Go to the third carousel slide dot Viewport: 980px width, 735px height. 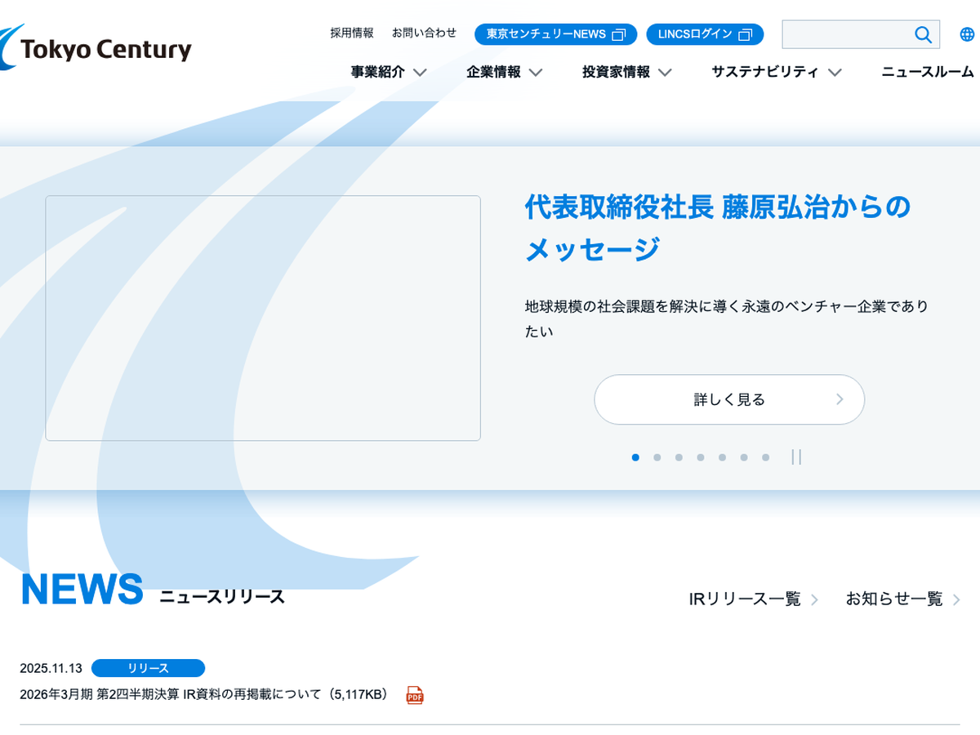point(679,457)
